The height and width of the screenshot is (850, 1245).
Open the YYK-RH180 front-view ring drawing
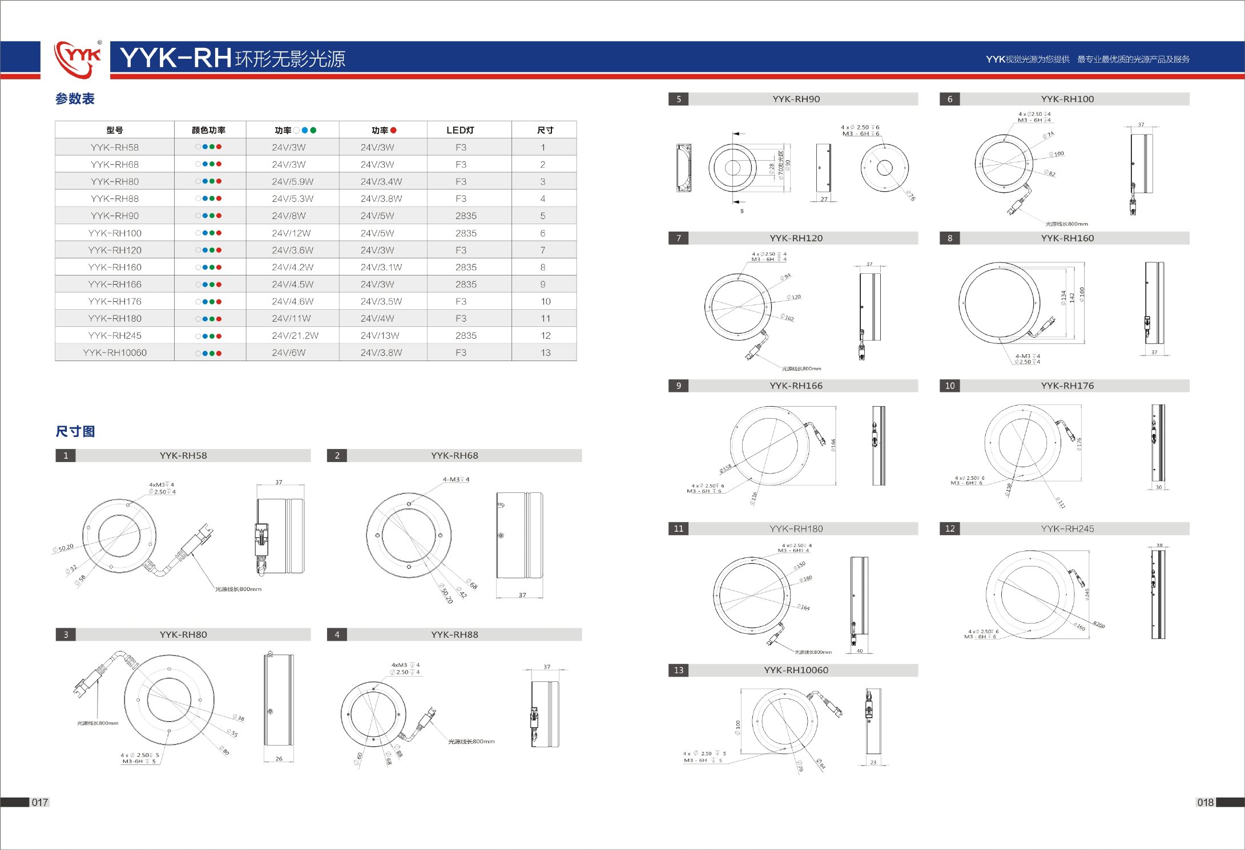coord(753,595)
